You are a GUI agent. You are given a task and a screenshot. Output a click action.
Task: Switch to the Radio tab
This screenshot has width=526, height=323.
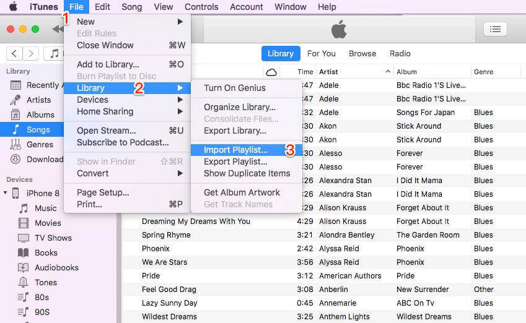(400, 54)
